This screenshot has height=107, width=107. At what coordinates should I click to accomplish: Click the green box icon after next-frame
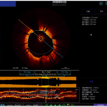64,105
